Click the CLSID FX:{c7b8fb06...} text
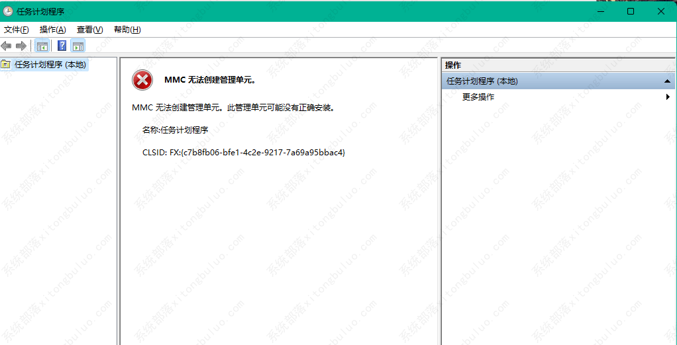The width and height of the screenshot is (677, 345). [x=244, y=153]
